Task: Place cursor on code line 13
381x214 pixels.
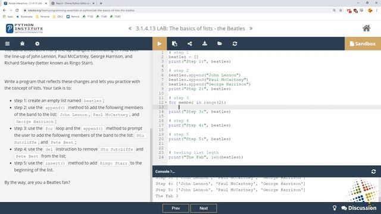Action: pyautogui.click(x=274, y=107)
